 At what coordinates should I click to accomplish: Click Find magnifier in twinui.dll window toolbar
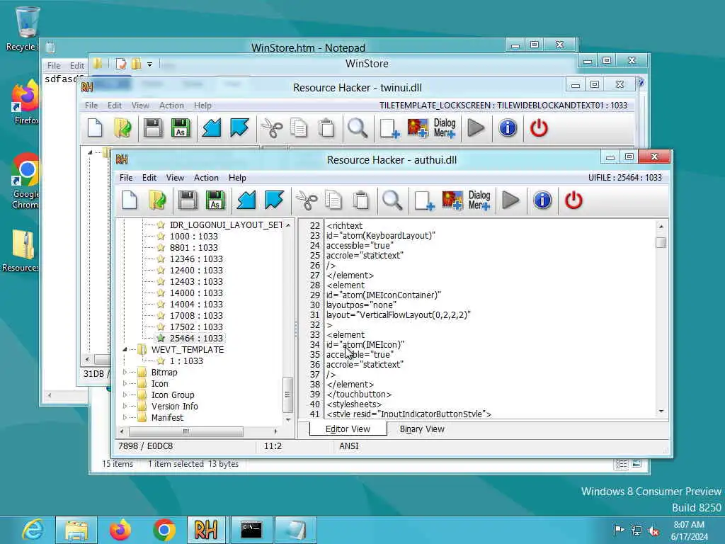point(358,128)
